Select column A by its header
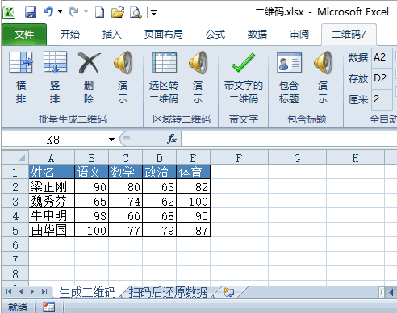397x313 pixels. point(52,158)
